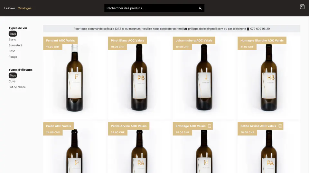Click the barrel icon on Petite Arvine 28.00 CHF

(280, 126)
